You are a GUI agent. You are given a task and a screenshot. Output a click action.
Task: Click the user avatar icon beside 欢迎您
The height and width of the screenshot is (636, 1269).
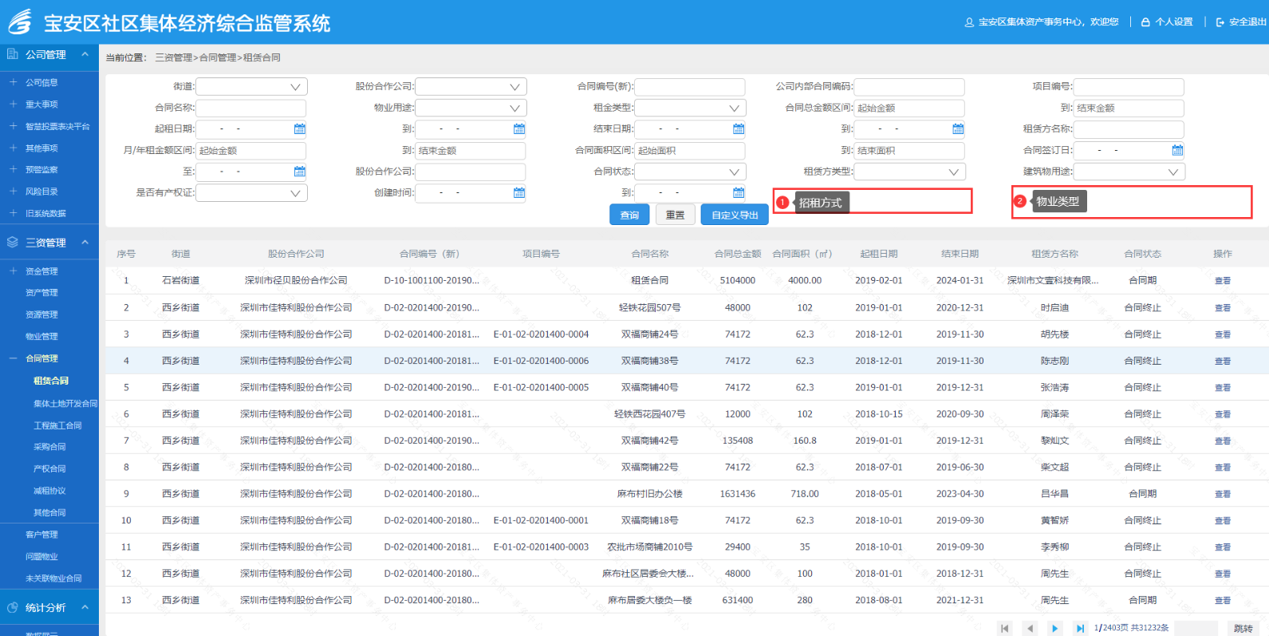(969, 22)
